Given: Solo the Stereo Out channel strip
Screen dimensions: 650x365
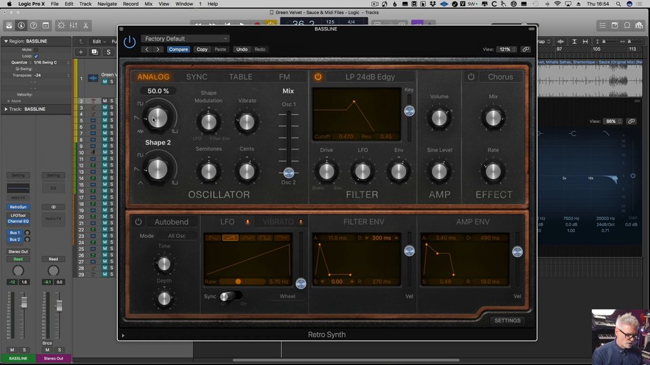Looking at the screenshot, I should coord(60,349).
